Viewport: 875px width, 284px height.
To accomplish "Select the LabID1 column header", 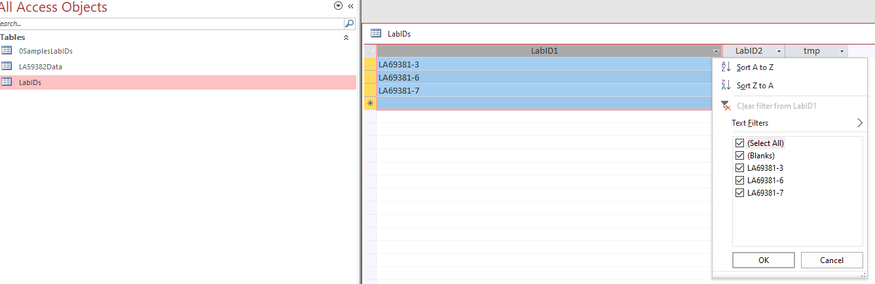I will click(x=544, y=50).
